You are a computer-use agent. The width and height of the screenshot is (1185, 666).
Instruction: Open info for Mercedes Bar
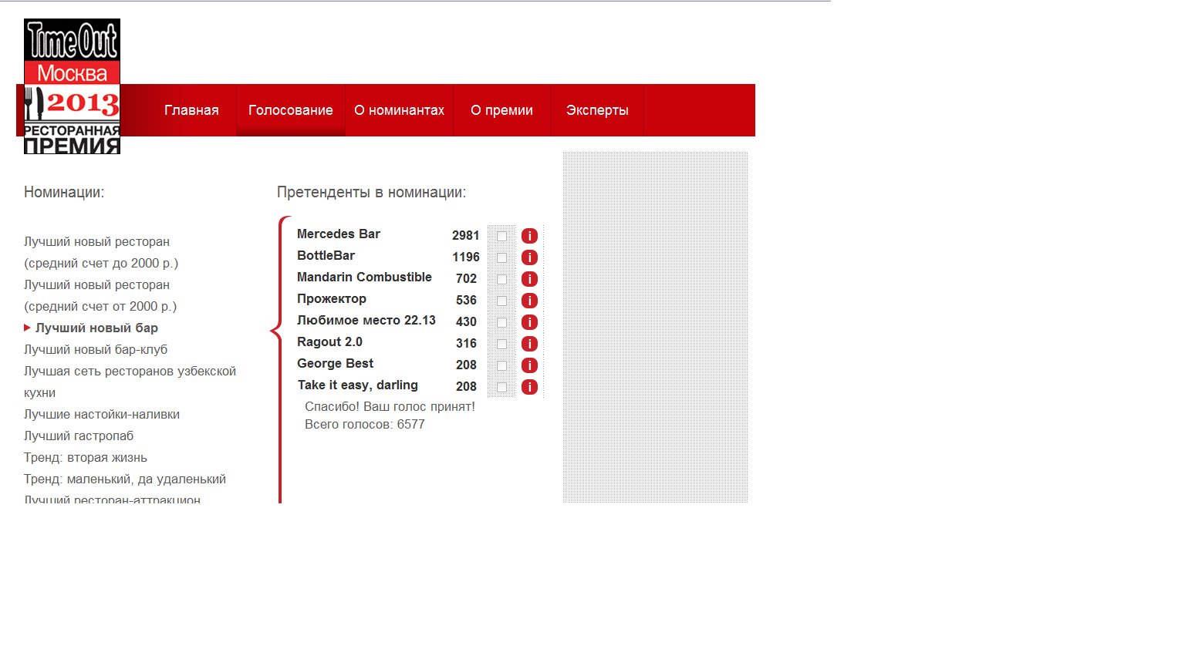[x=529, y=236]
